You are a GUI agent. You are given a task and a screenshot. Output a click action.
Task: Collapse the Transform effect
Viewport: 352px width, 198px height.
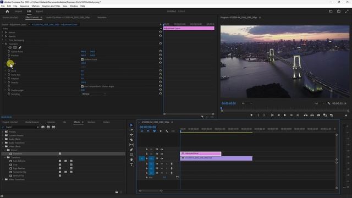point(3,44)
